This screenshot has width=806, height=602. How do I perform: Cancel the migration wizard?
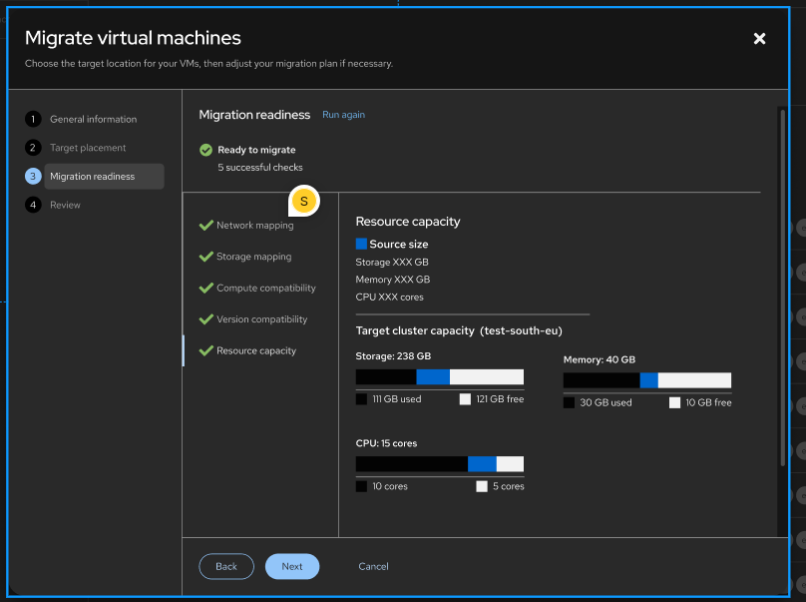coord(373,567)
